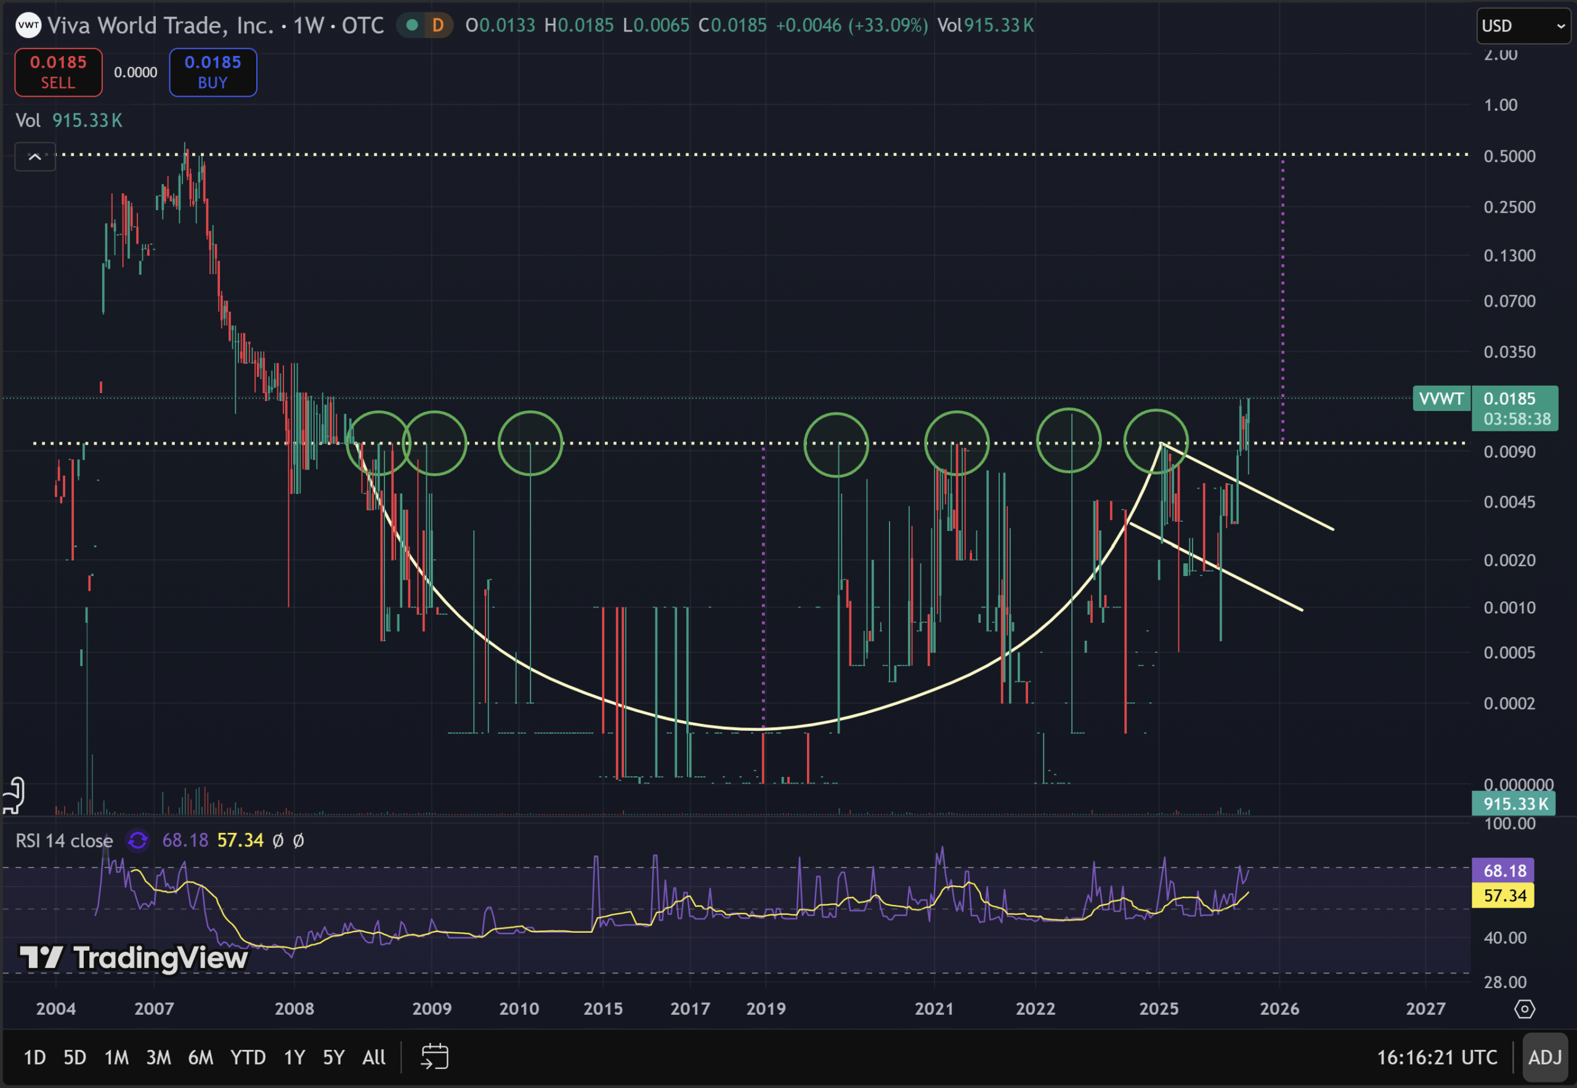Open the go-to-date calendar icon
The width and height of the screenshot is (1577, 1088).
[434, 1057]
